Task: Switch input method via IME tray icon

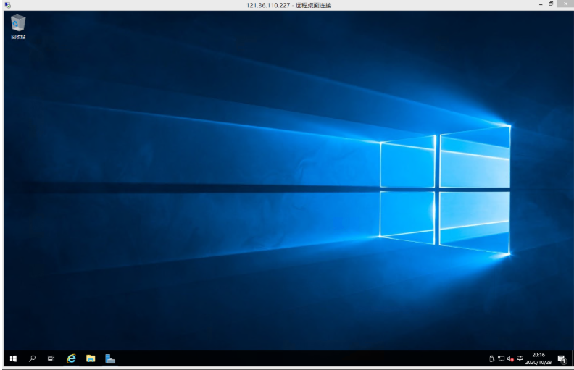Action: click(x=520, y=358)
